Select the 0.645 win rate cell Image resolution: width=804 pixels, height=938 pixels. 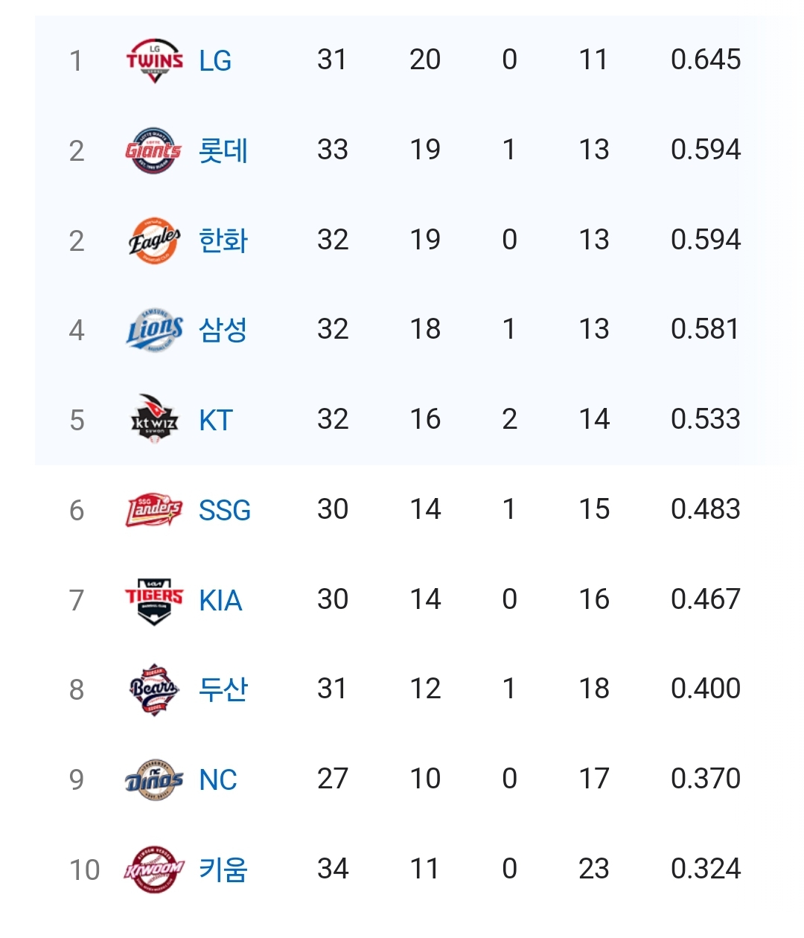click(x=706, y=60)
